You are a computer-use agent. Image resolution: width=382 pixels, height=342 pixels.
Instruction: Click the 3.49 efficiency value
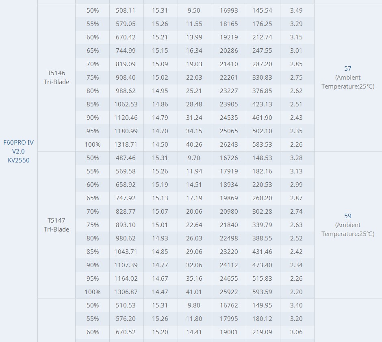(296, 11)
